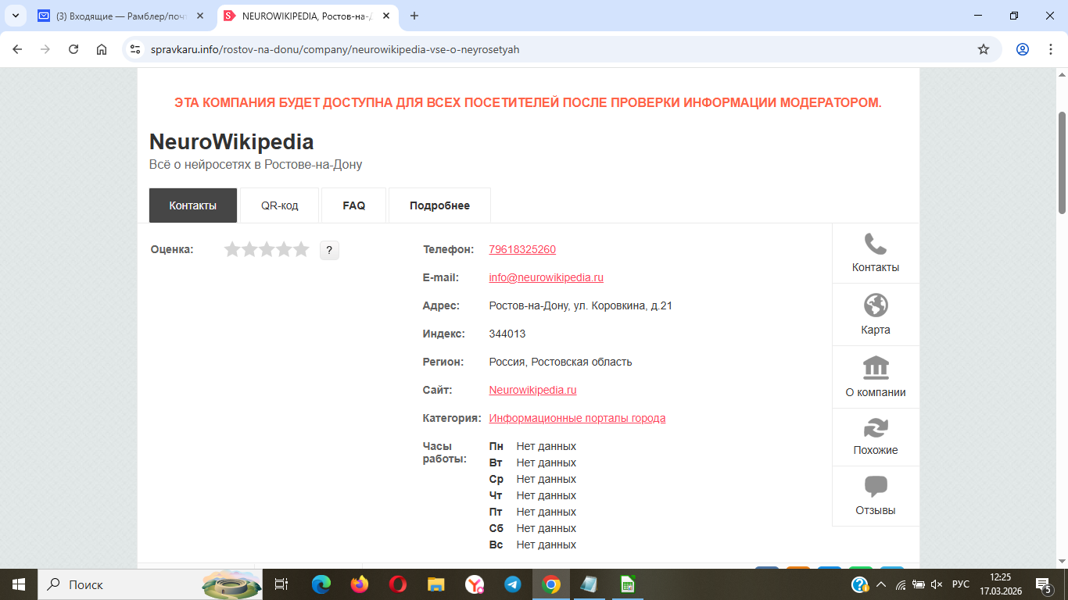Open the Отзывы speech bubble icon

click(x=876, y=487)
